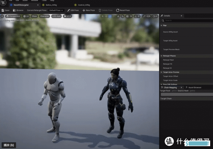
Task: Click the Details search magnifier icon
Action: (x=163, y=21)
